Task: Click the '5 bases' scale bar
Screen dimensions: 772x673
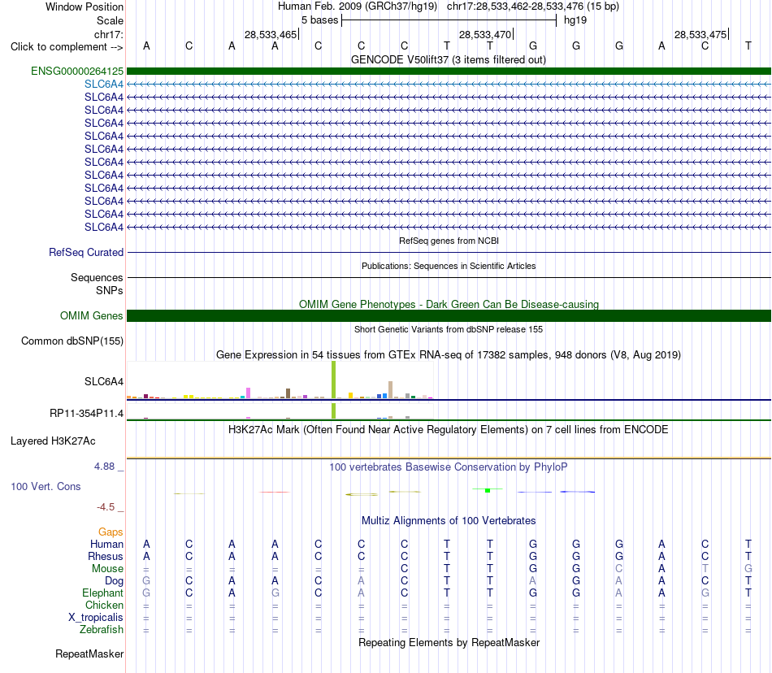Action: (x=449, y=20)
